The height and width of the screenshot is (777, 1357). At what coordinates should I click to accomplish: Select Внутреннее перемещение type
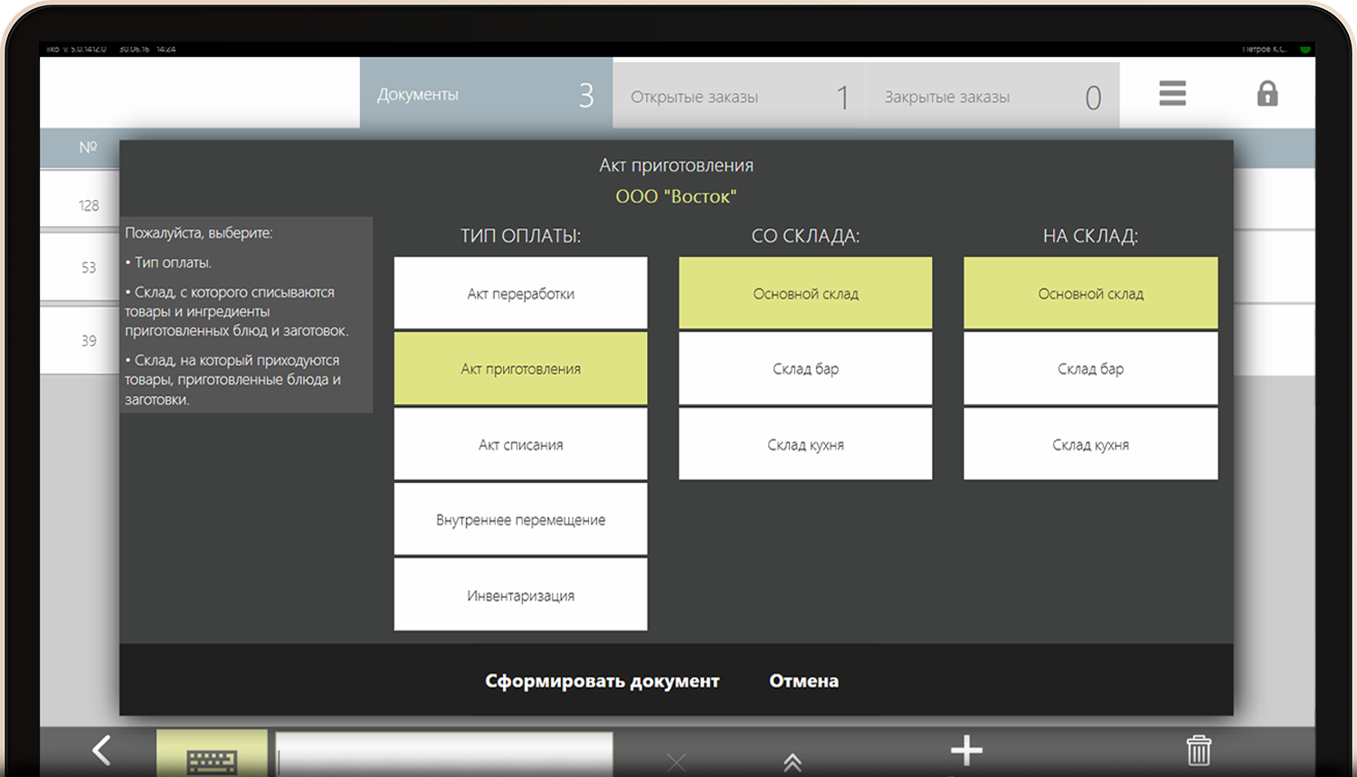coord(521,519)
